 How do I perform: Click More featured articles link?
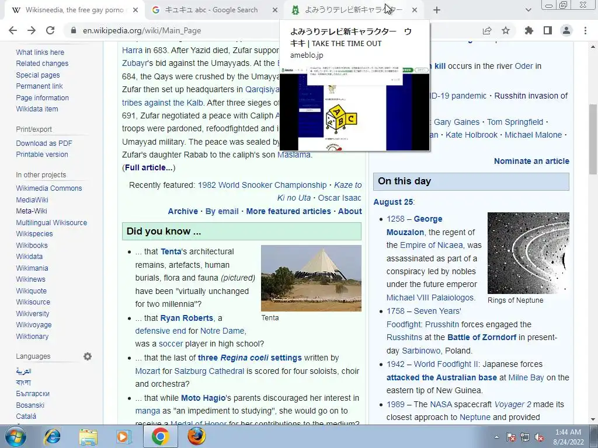pos(288,211)
